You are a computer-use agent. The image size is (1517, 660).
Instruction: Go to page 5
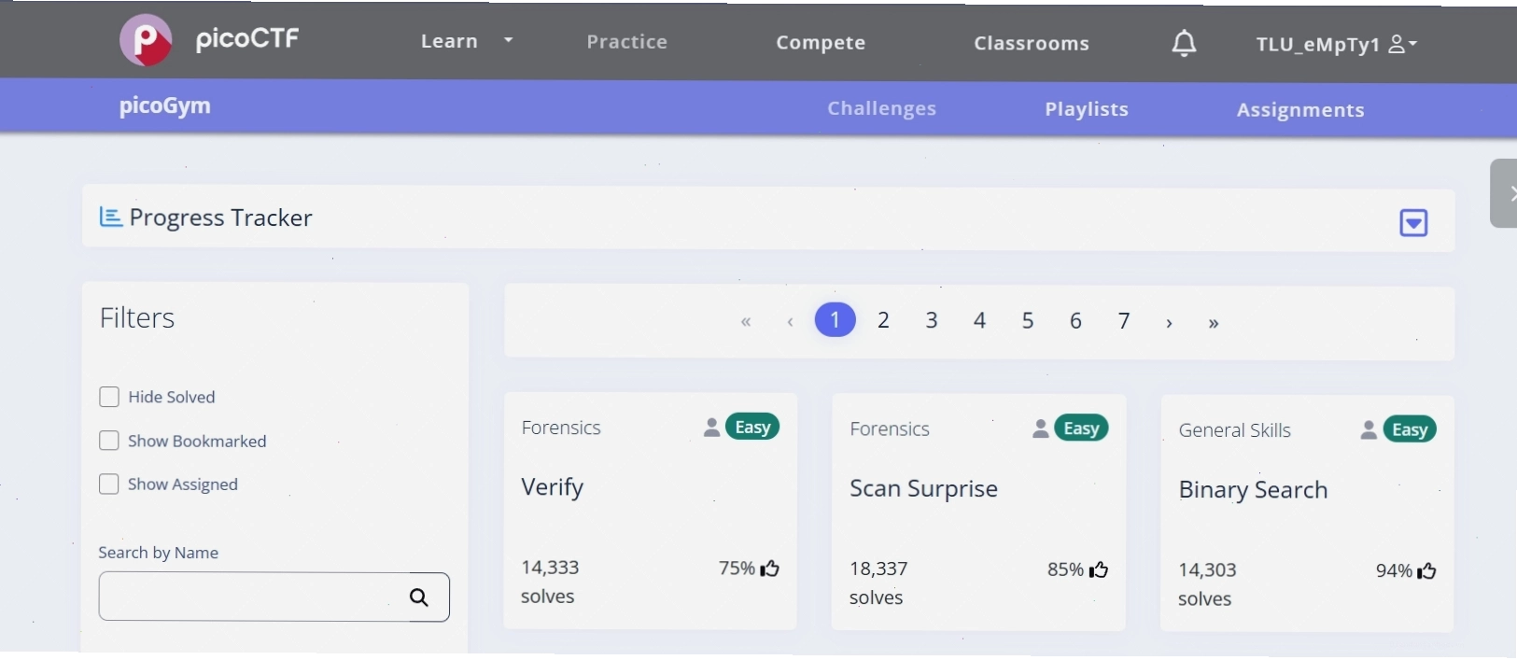[x=1028, y=321]
